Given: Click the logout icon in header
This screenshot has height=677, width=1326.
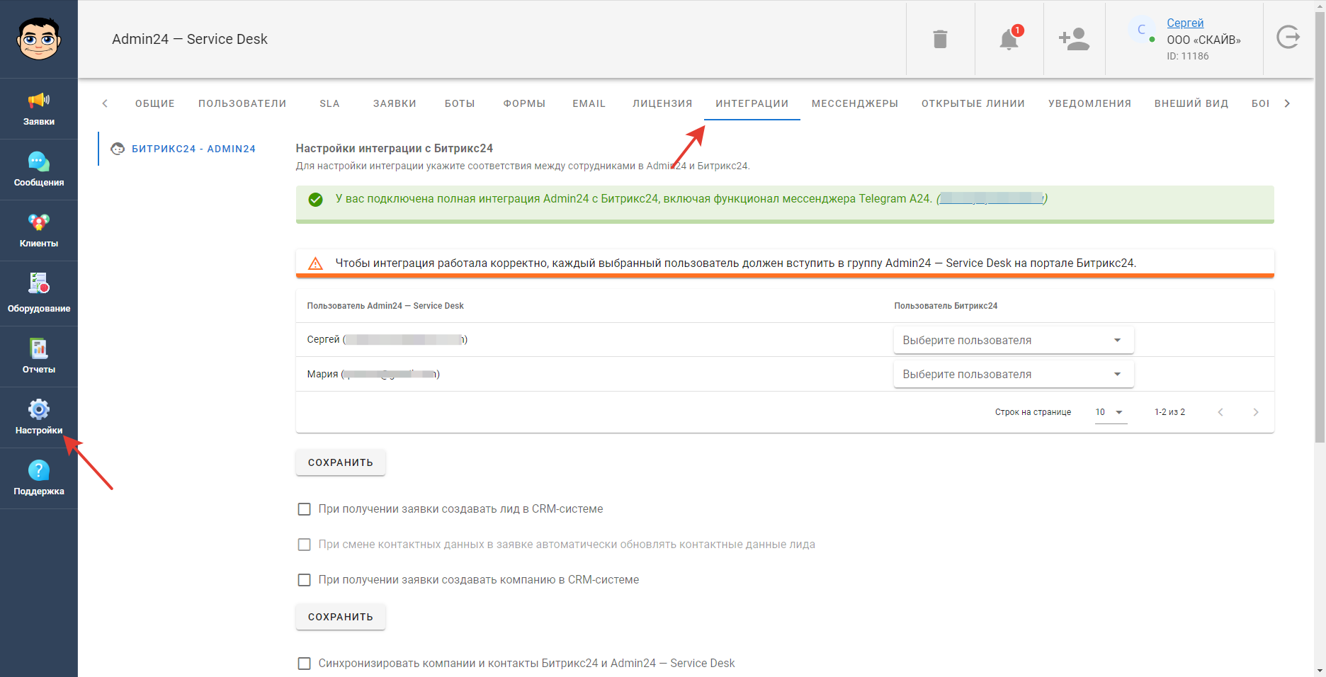Looking at the screenshot, I should click(1288, 37).
